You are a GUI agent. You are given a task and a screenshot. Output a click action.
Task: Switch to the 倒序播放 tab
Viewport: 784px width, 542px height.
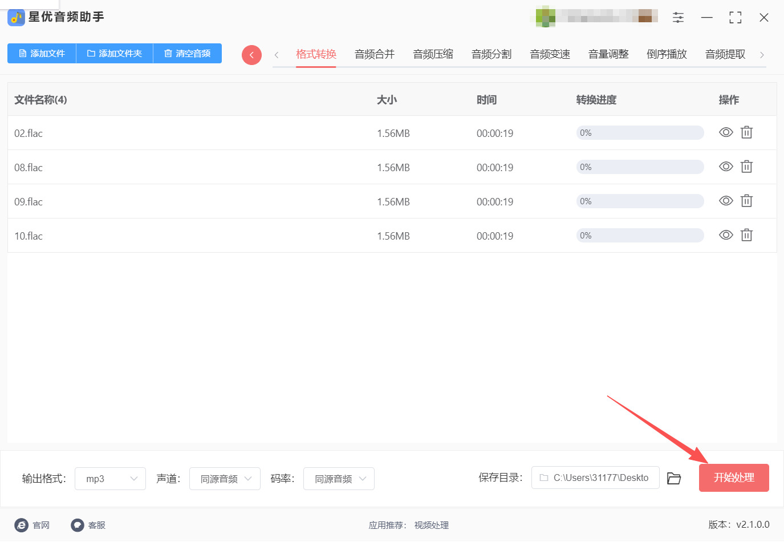[667, 54]
